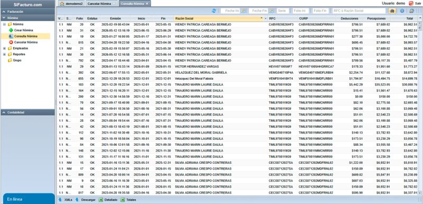Click the Detallado export button
The height and width of the screenshot is (204, 423).
point(108,200)
